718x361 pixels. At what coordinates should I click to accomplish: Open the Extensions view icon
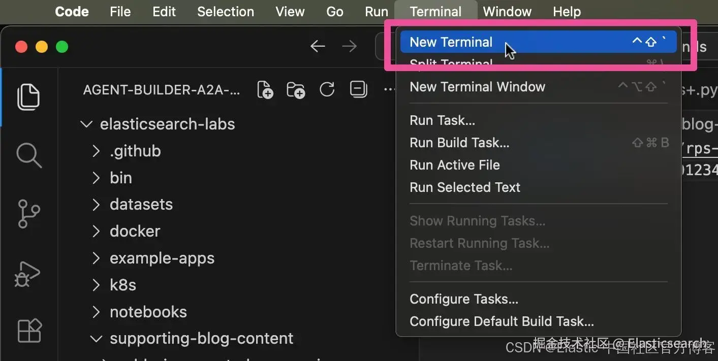pyautogui.click(x=28, y=331)
